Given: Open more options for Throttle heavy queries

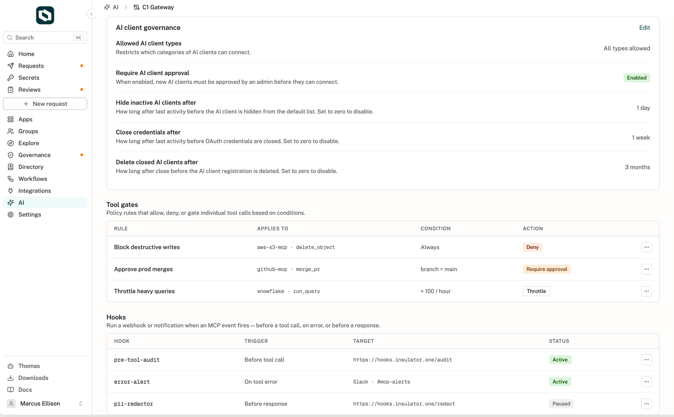Looking at the screenshot, I should [646, 291].
